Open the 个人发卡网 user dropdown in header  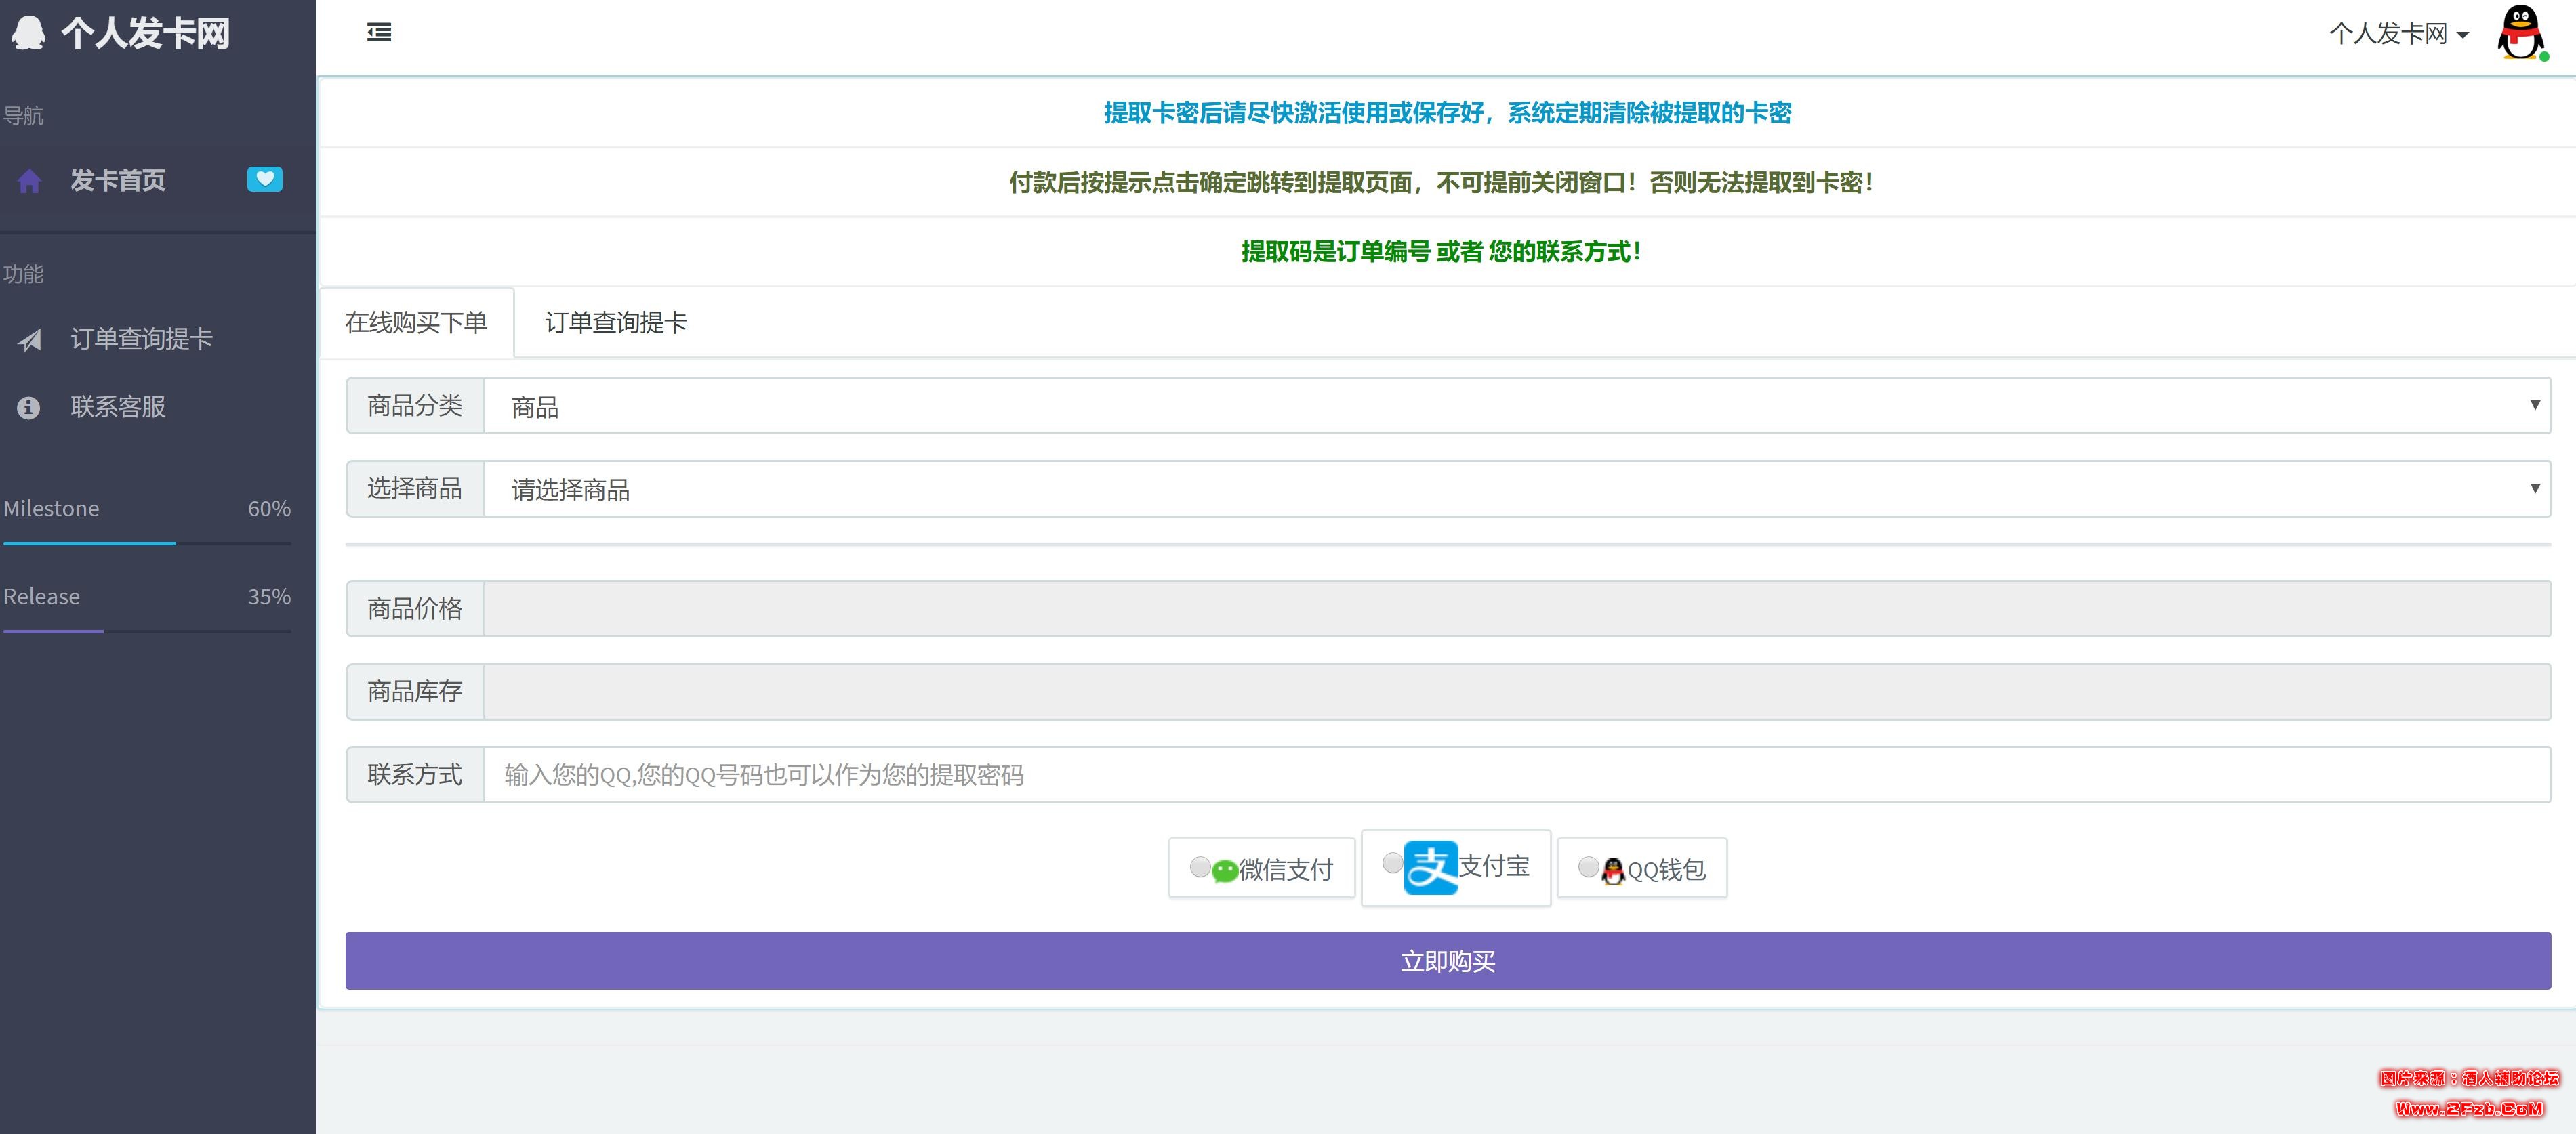pyautogui.click(x=2398, y=34)
